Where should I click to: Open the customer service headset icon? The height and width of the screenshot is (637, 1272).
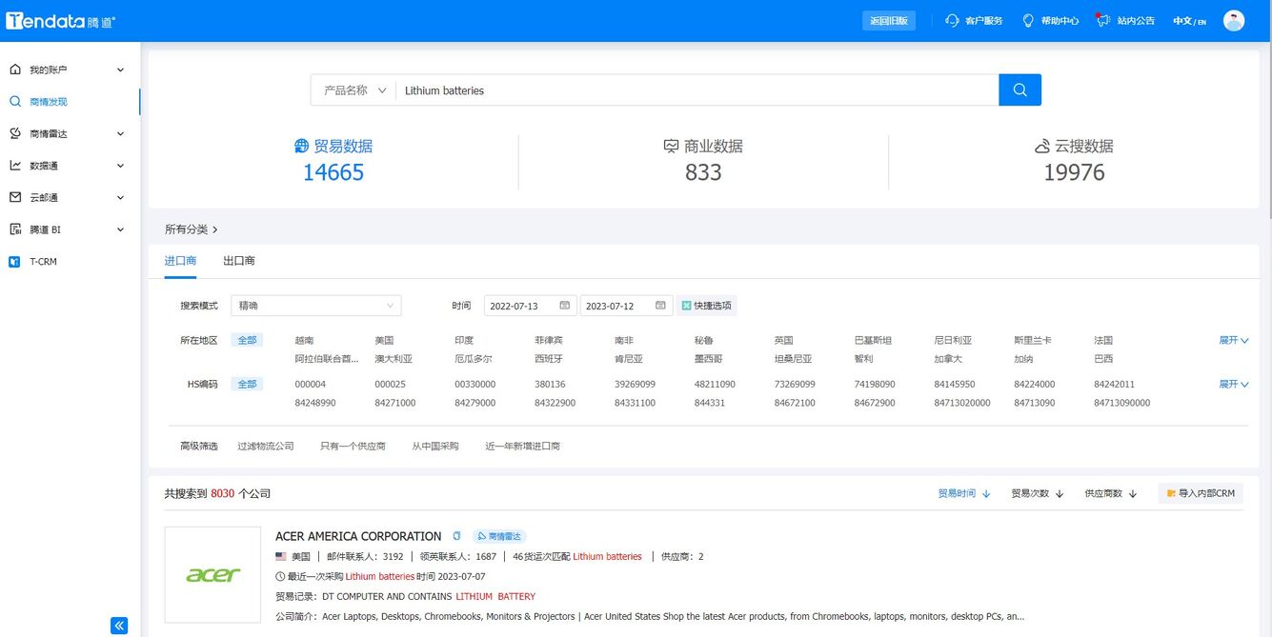tap(952, 20)
